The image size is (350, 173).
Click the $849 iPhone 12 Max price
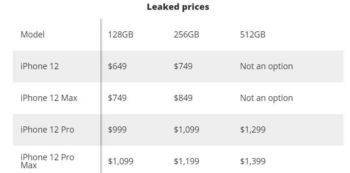pyautogui.click(x=183, y=98)
